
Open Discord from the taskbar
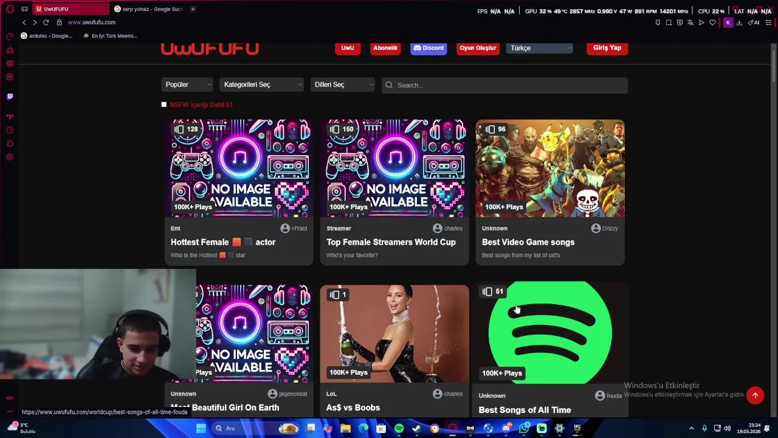click(x=506, y=428)
